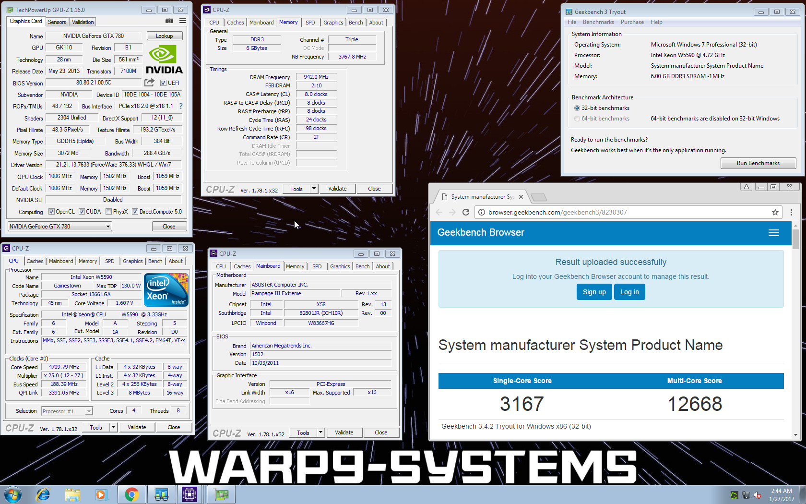Open Geekbench Browser hamburger menu
The image size is (806, 504).
point(774,233)
